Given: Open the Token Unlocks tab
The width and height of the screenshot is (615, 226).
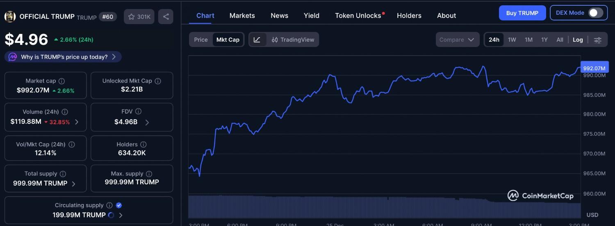Looking at the screenshot, I should click(358, 16).
